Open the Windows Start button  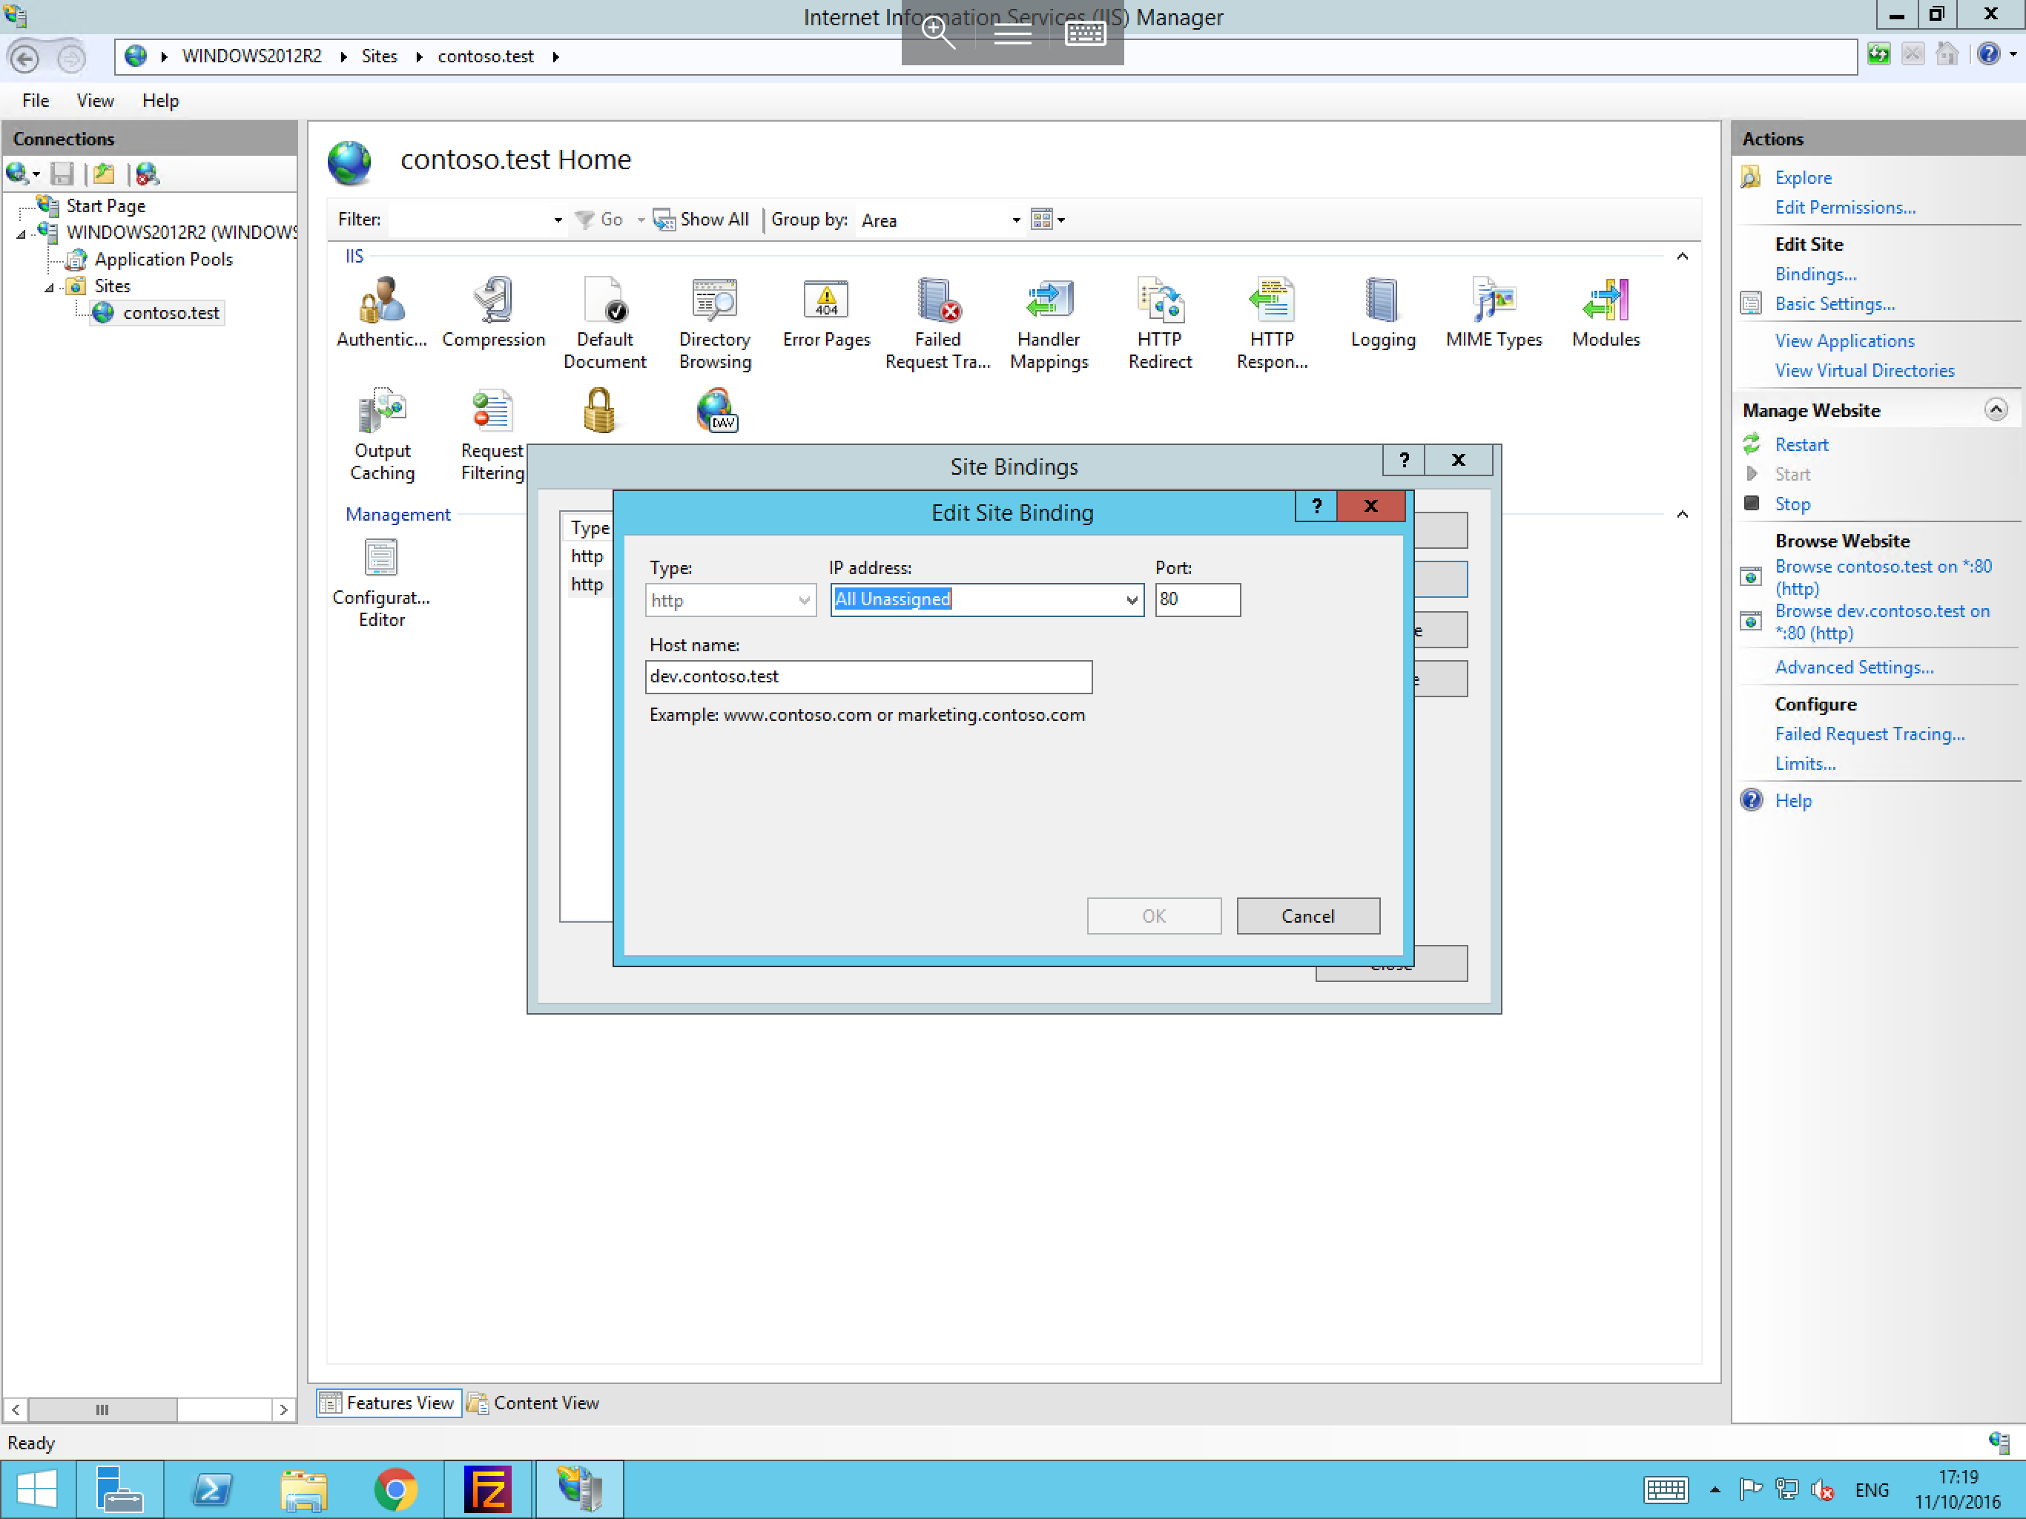(36, 1489)
